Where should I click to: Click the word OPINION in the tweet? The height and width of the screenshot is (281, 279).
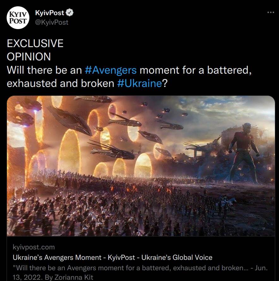tap(29, 57)
